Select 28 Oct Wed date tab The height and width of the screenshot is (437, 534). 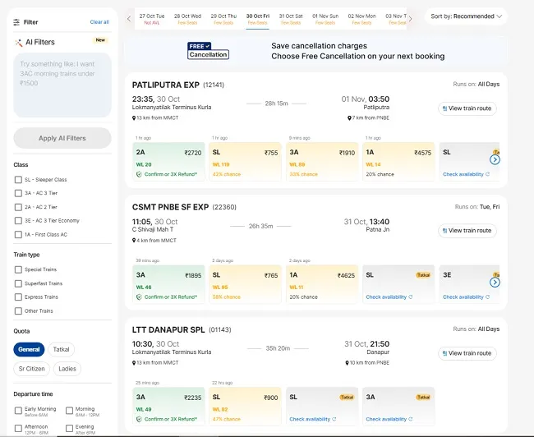[x=187, y=19]
